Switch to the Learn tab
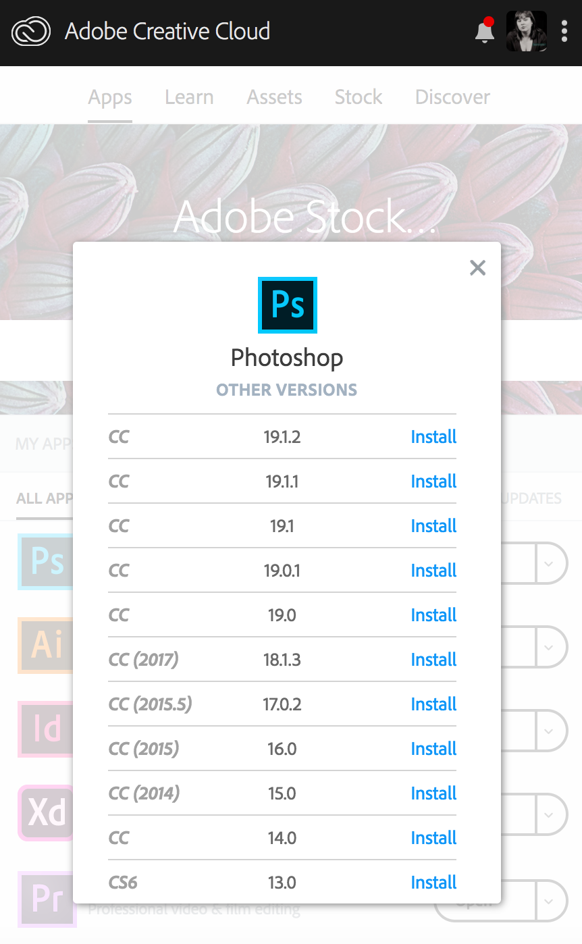The width and height of the screenshot is (582, 944). (189, 97)
